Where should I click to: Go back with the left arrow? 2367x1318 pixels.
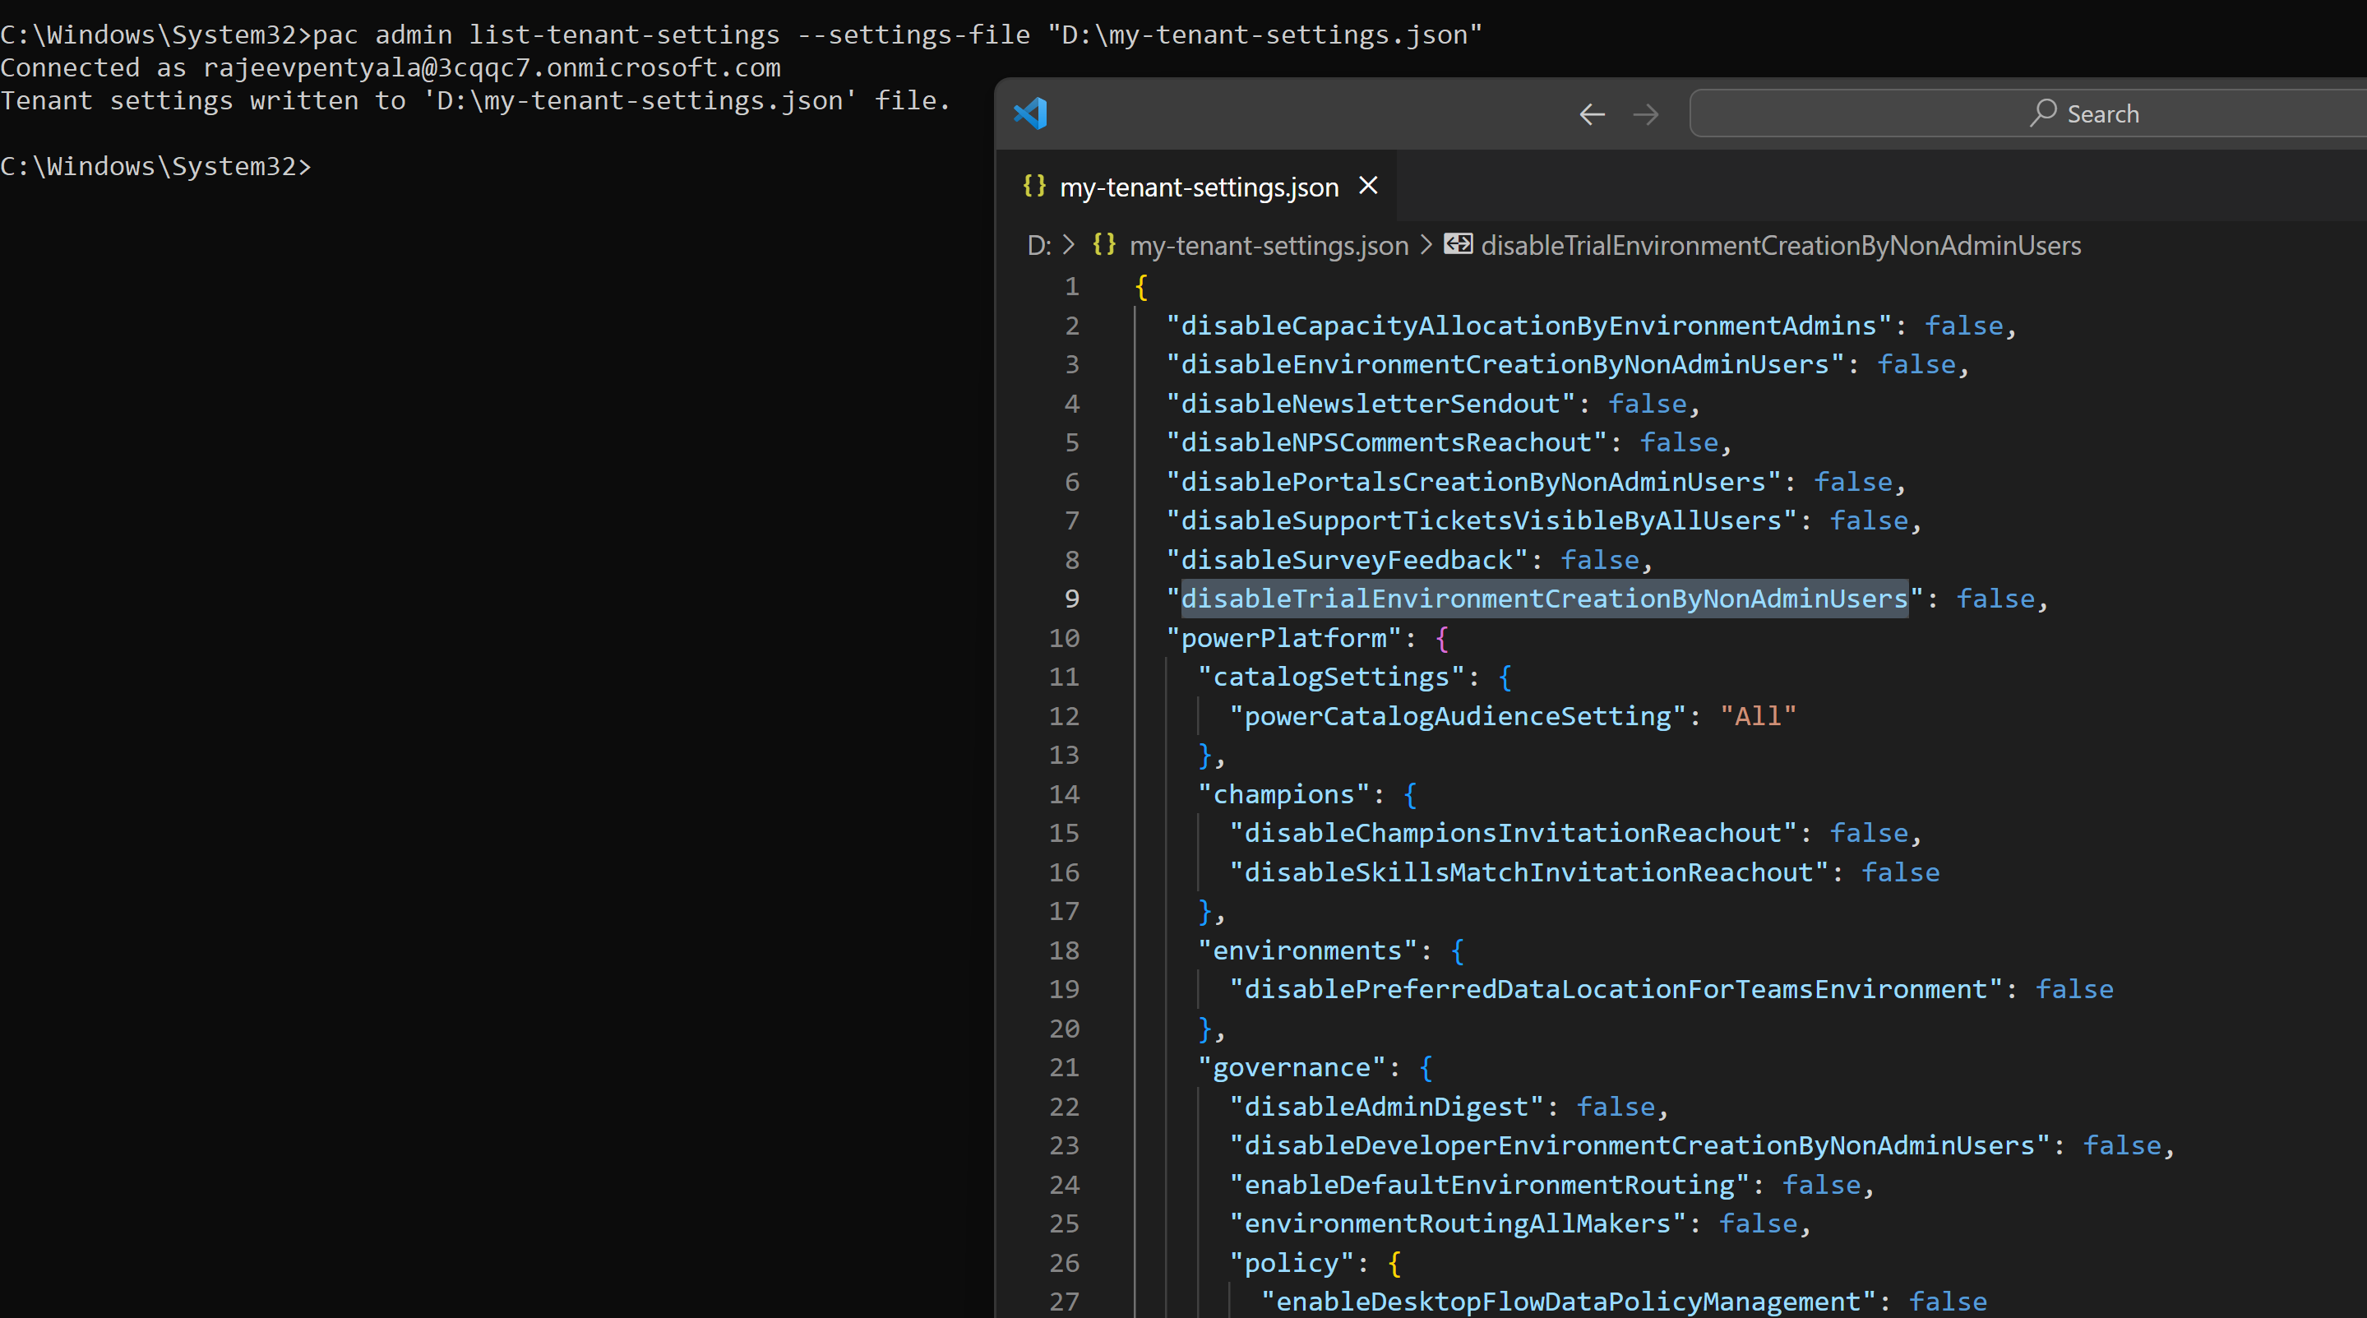coord(1592,114)
